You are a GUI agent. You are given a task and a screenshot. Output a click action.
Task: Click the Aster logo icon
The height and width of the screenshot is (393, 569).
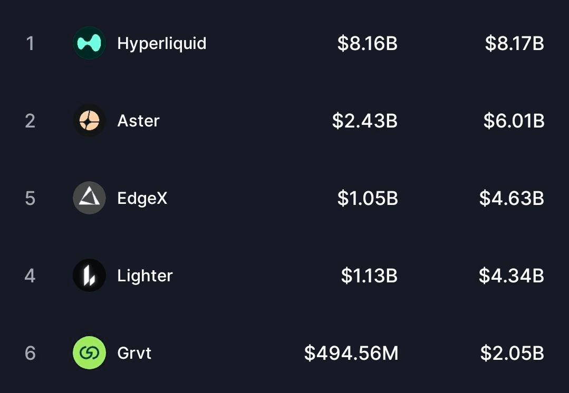click(89, 121)
